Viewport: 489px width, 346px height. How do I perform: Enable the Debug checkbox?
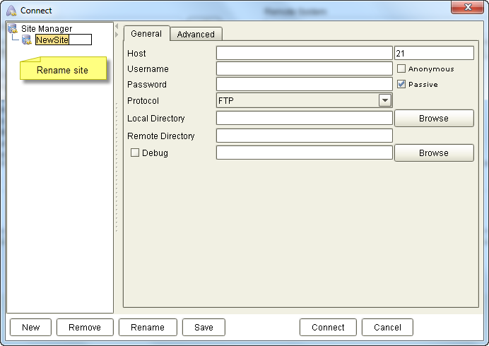[x=135, y=153]
